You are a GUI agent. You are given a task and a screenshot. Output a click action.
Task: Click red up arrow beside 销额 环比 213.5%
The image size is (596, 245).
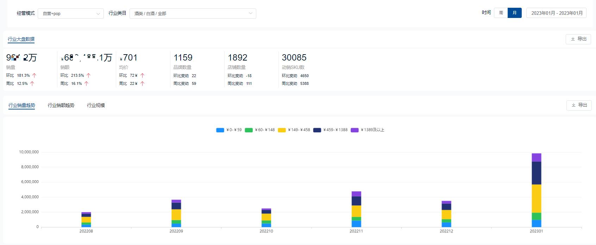pos(88,75)
